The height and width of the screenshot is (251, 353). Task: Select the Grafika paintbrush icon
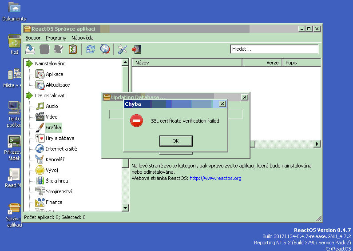[40, 127]
